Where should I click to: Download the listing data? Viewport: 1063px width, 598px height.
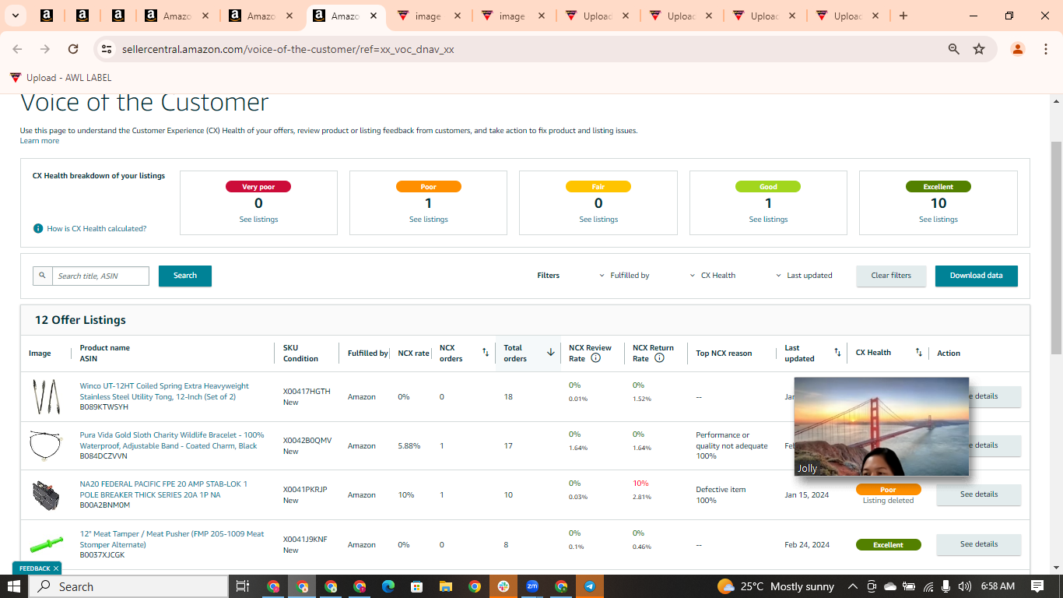click(976, 276)
